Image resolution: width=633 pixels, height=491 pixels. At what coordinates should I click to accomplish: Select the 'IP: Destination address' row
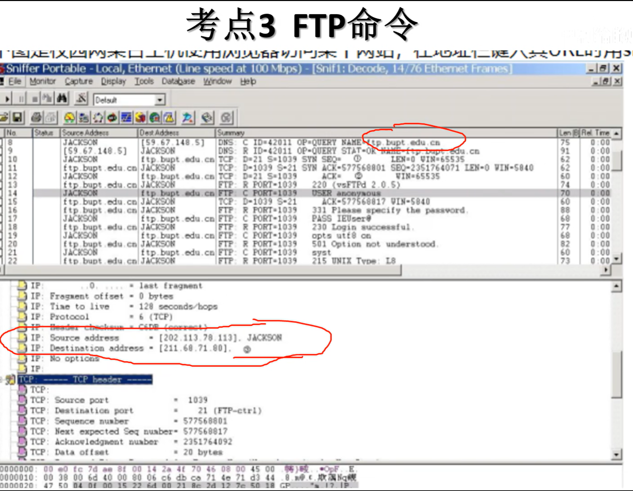[140, 348]
